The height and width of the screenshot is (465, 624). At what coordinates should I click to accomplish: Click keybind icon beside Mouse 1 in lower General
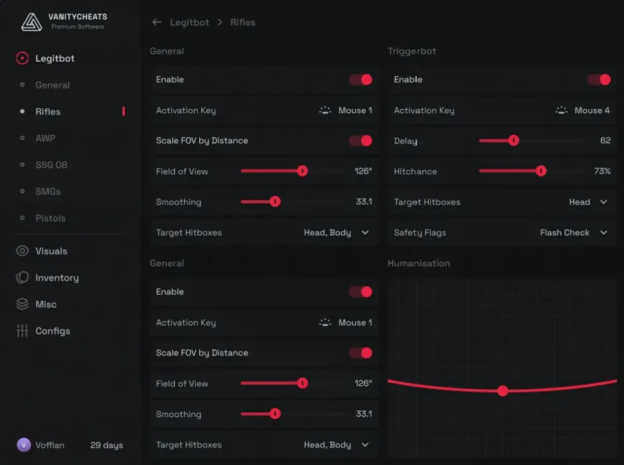(325, 322)
